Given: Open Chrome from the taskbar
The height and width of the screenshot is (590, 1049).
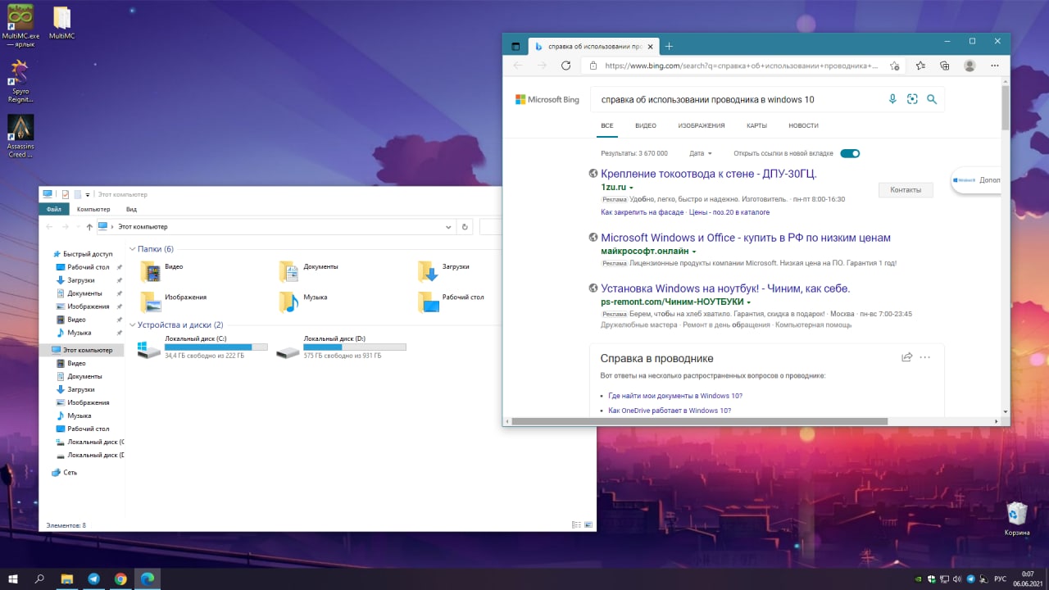Looking at the screenshot, I should (x=120, y=579).
